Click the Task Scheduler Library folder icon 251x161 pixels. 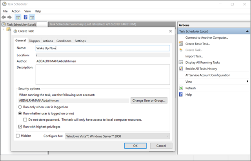tap(8, 29)
